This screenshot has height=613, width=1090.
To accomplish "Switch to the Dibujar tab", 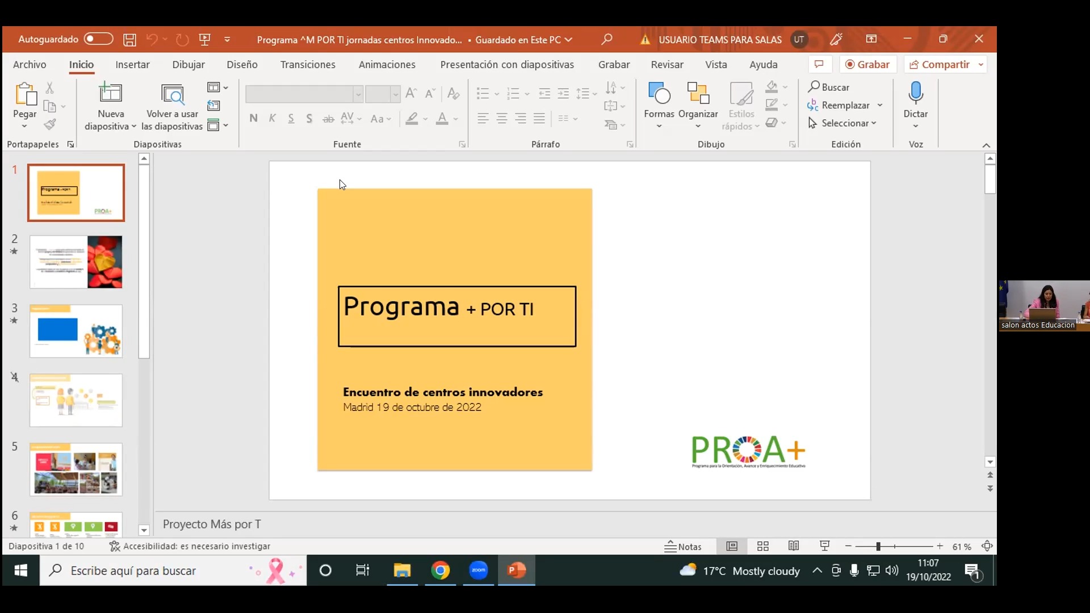I will click(x=188, y=65).
